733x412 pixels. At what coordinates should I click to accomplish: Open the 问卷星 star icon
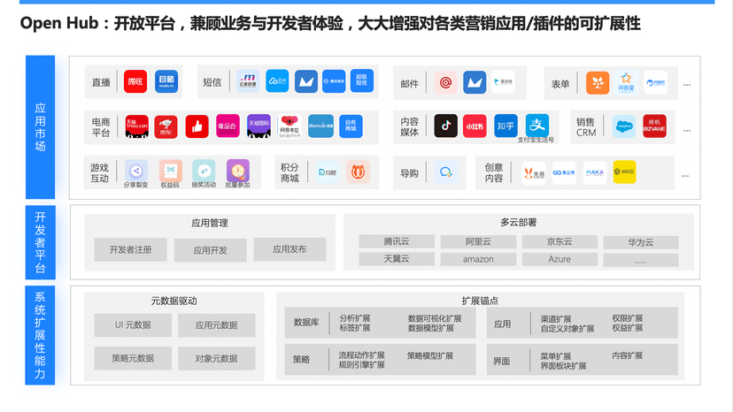(x=626, y=83)
